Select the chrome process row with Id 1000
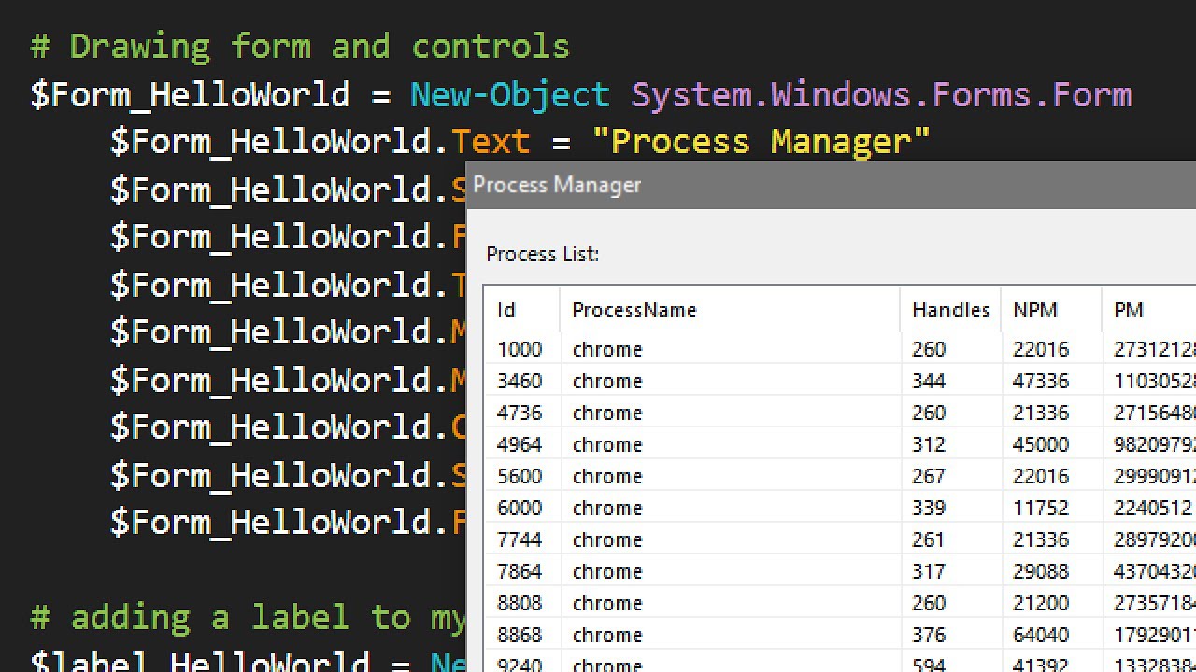The height and width of the screenshot is (672, 1196). 840,349
